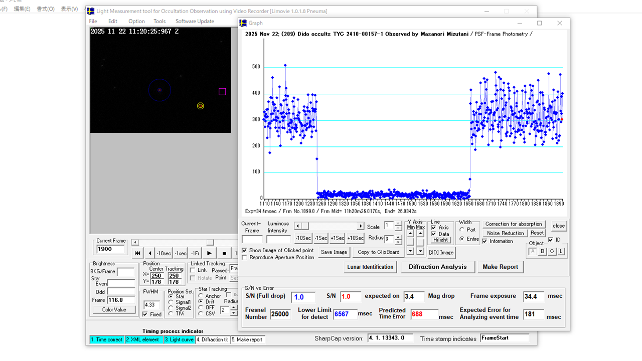Decrease Scale value with down spinner
Screen dimensions: 642x361
(398, 229)
